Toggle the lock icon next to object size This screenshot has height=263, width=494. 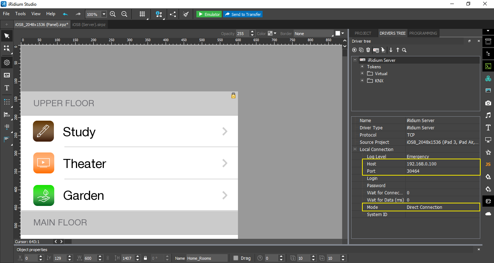(x=145, y=258)
